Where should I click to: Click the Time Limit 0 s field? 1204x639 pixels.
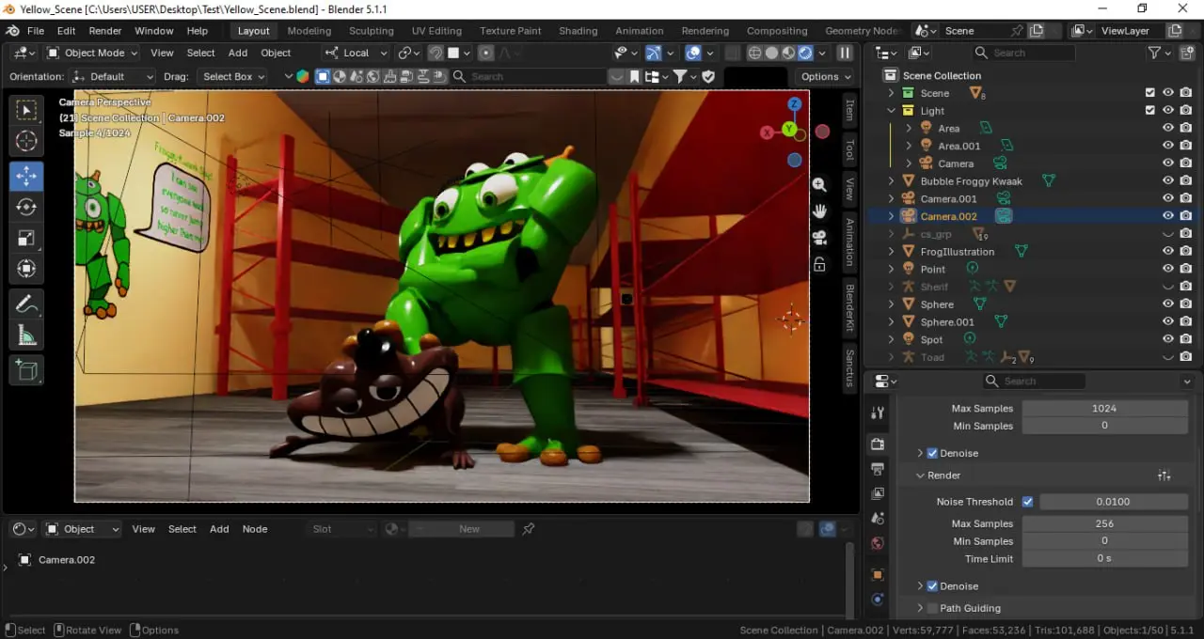pyautogui.click(x=1104, y=559)
